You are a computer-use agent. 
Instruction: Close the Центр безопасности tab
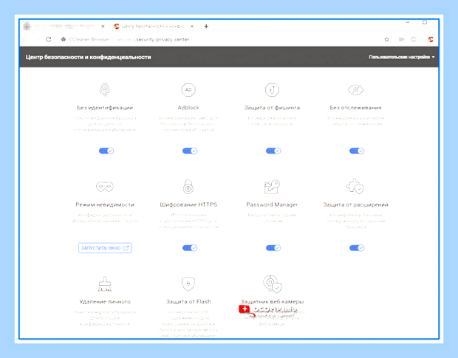point(192,27)
